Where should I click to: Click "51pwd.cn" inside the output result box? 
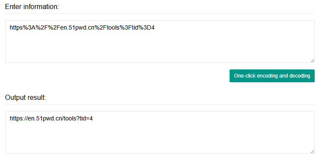point(49,118)
